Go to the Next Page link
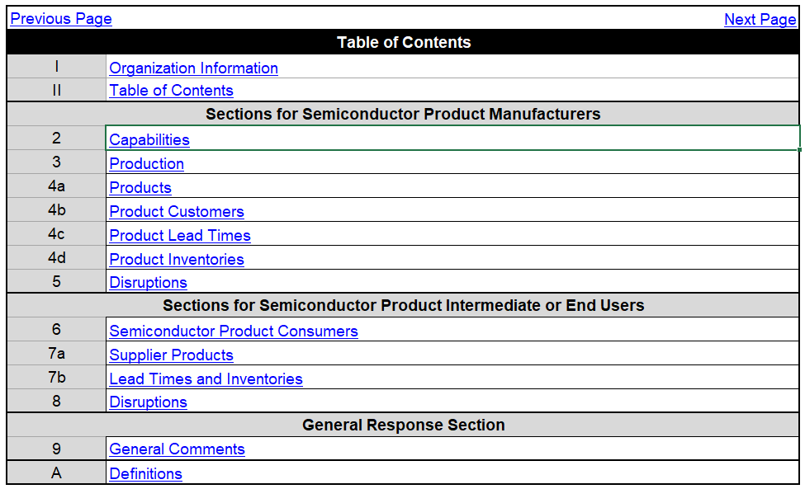The height and width of the screenshot is (489, 805). tap(760, 20)
